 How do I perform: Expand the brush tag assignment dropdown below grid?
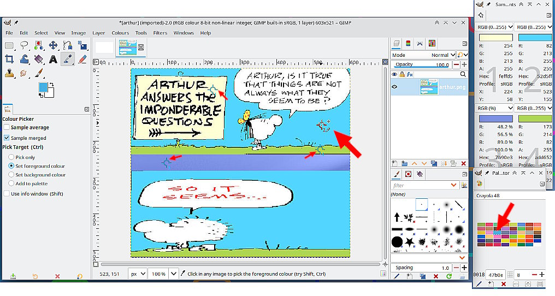[462, 258]
